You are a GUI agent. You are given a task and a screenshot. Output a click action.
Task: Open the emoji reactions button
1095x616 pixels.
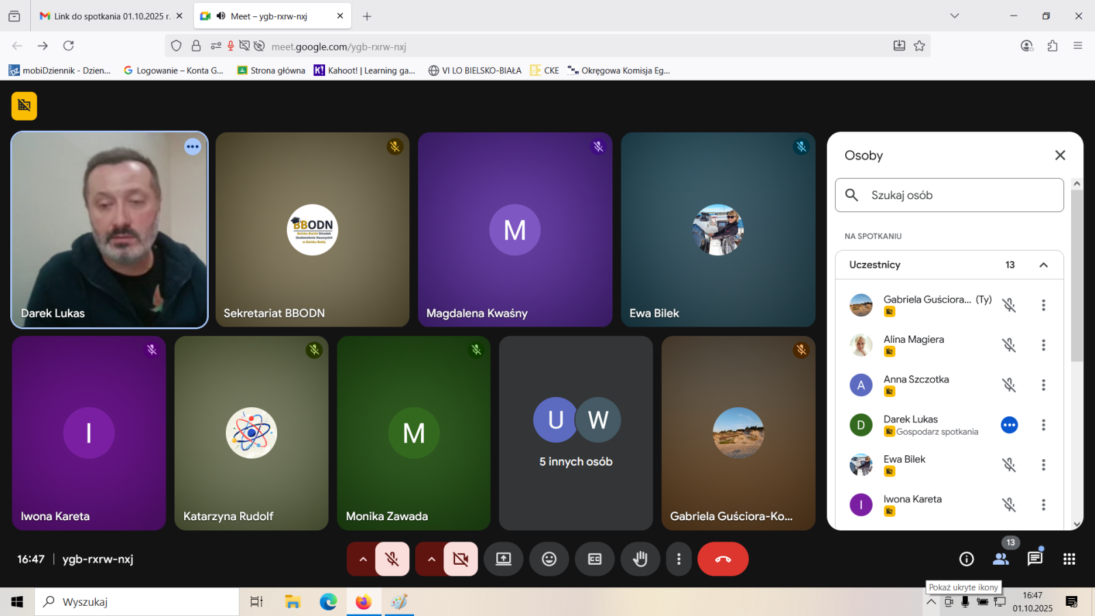point(549,559)
